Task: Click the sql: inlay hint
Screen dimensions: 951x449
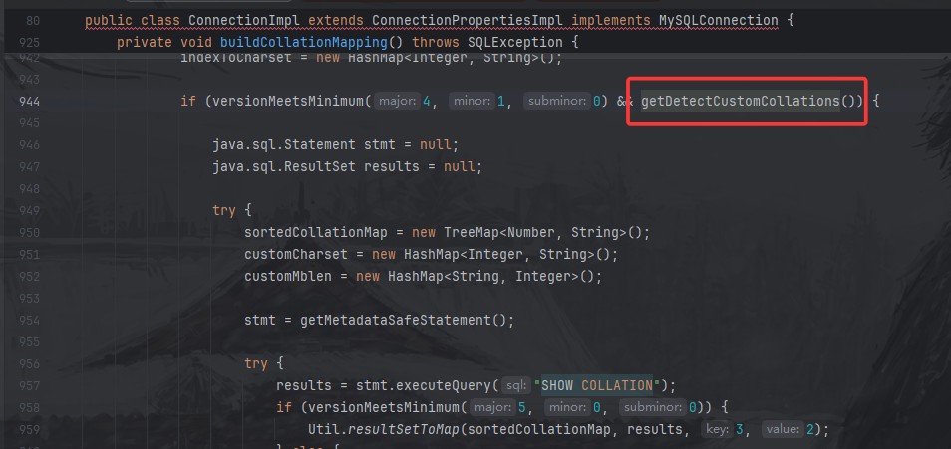Action: [x=514, y=385]
